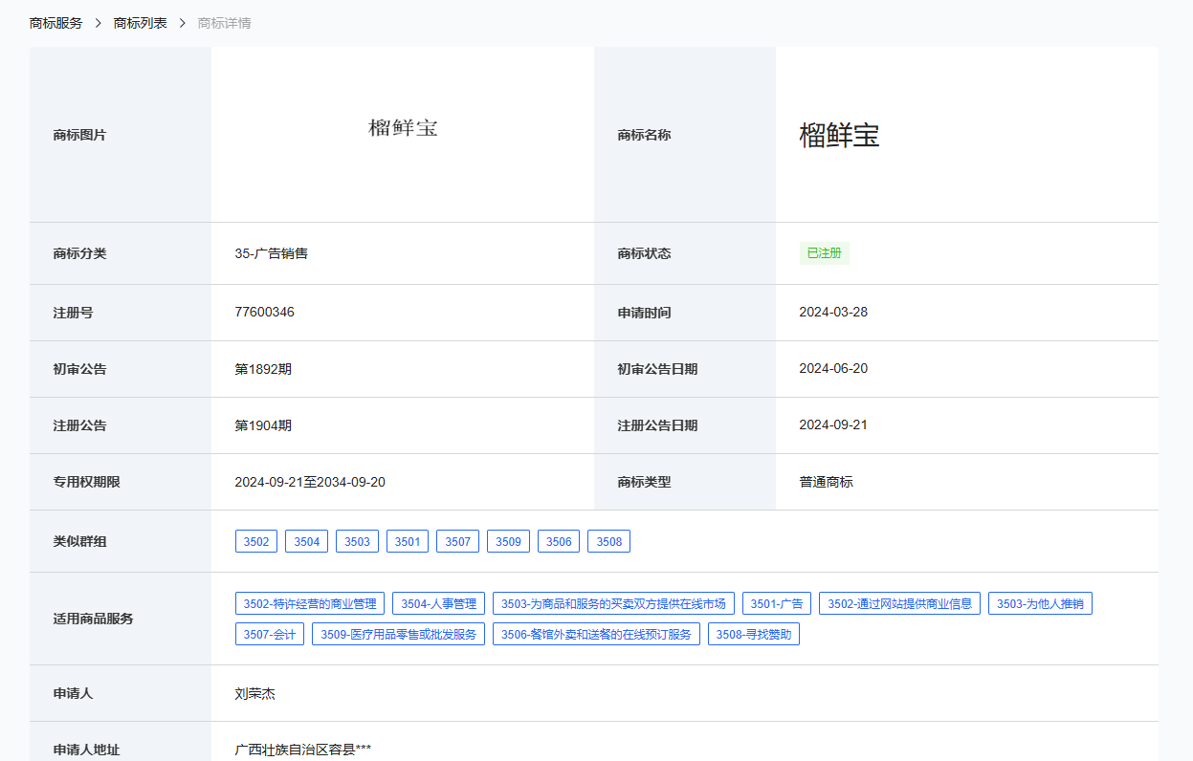Select similar group tag 3508
Image resolution: width=1193 pixels, height=761 pixels.
coord(609,542)
